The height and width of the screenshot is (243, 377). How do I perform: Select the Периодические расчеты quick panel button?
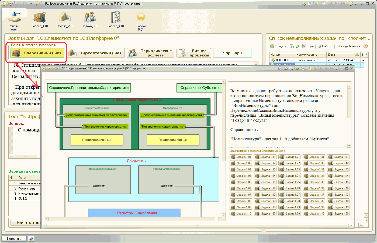tap(151, 53)
